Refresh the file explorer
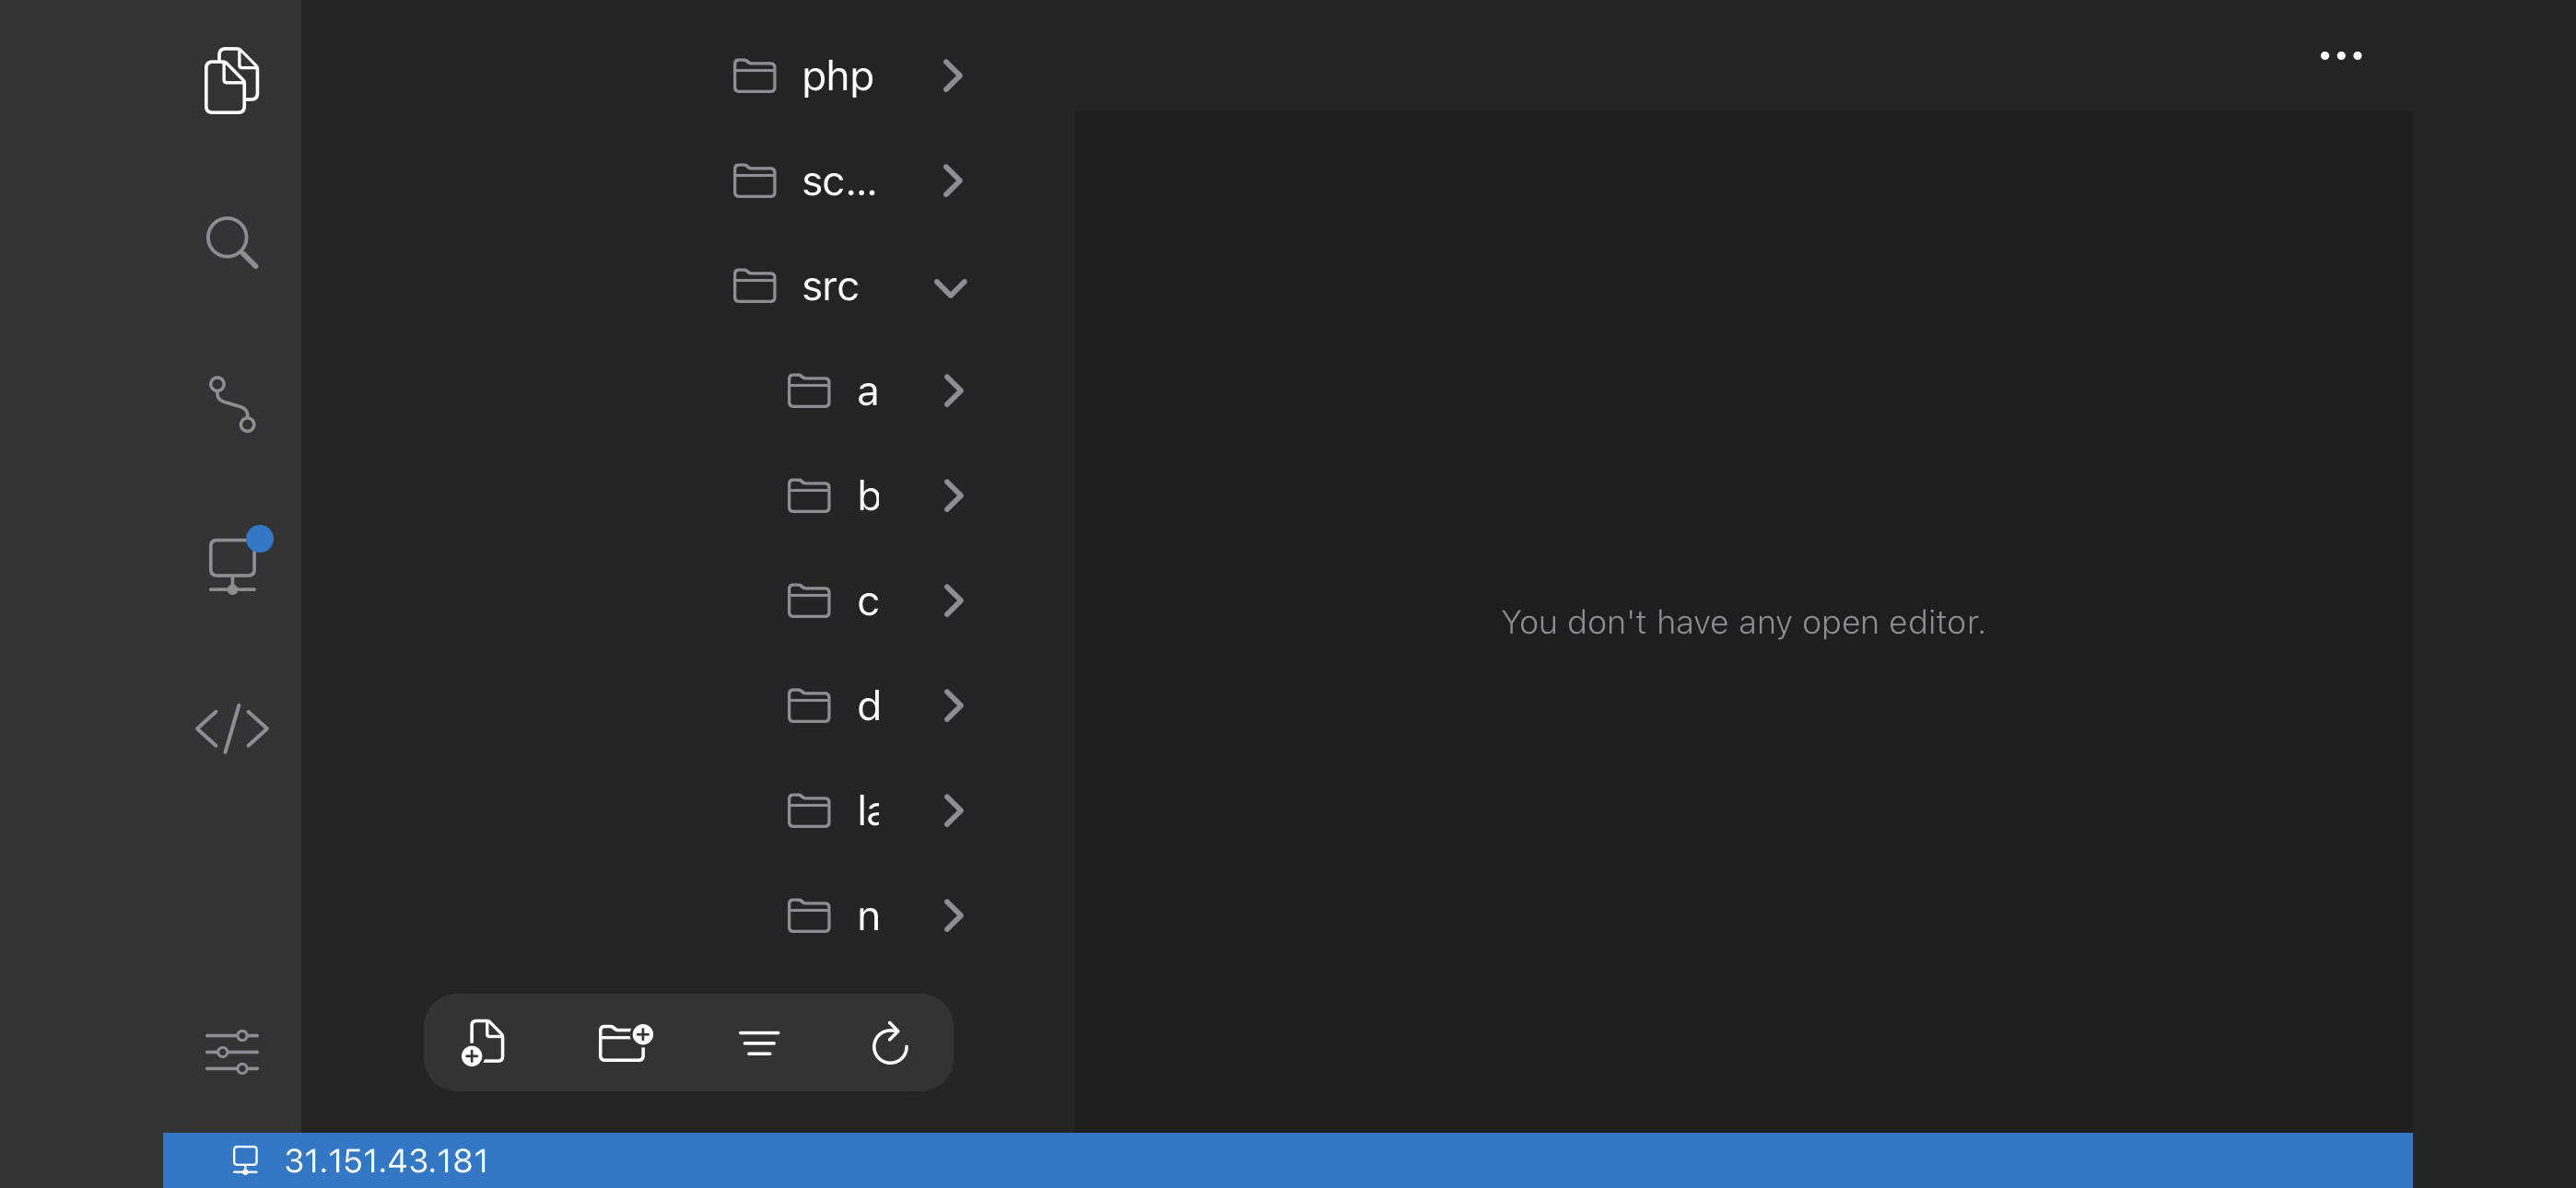This screenshot has width=2576, height=1188. click(x=890, y=1042)
